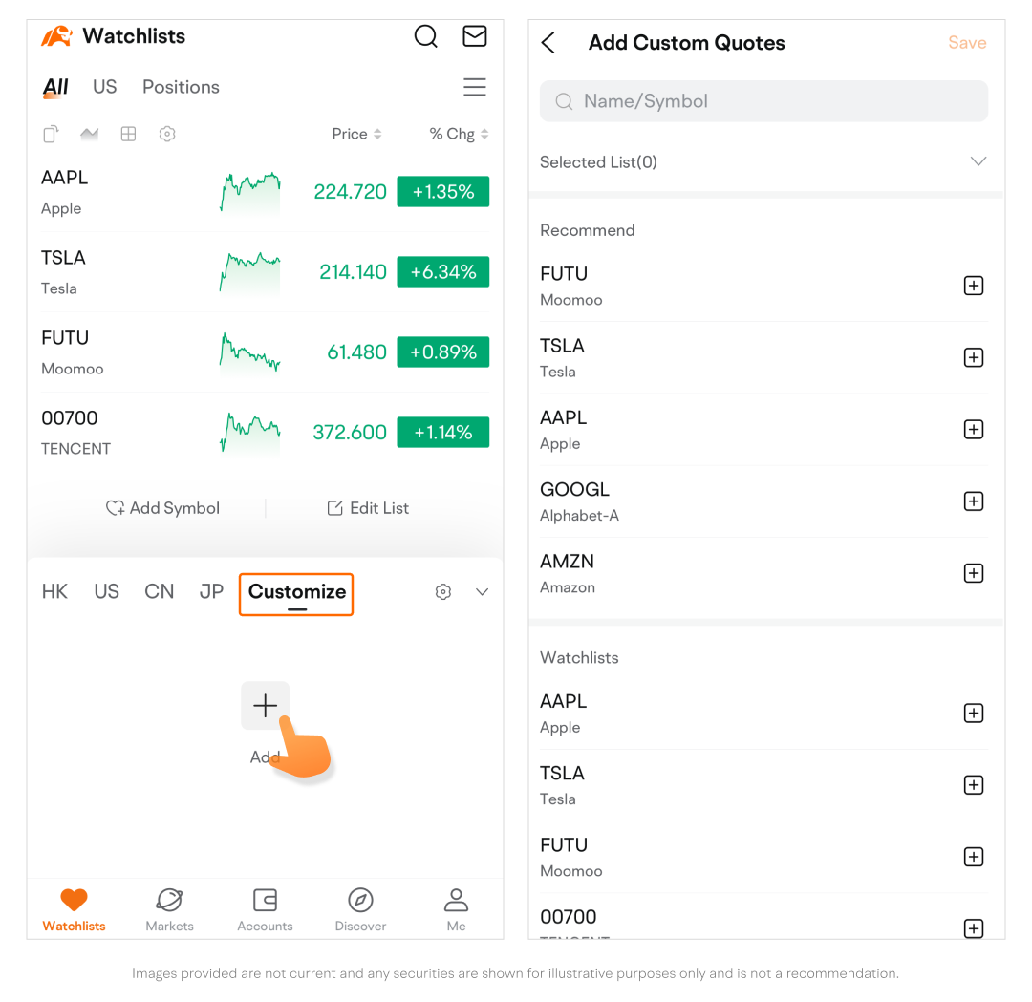Sort watchlist by % Chg
This screenshot has width=1032, height=1002.
click(458, 135)
